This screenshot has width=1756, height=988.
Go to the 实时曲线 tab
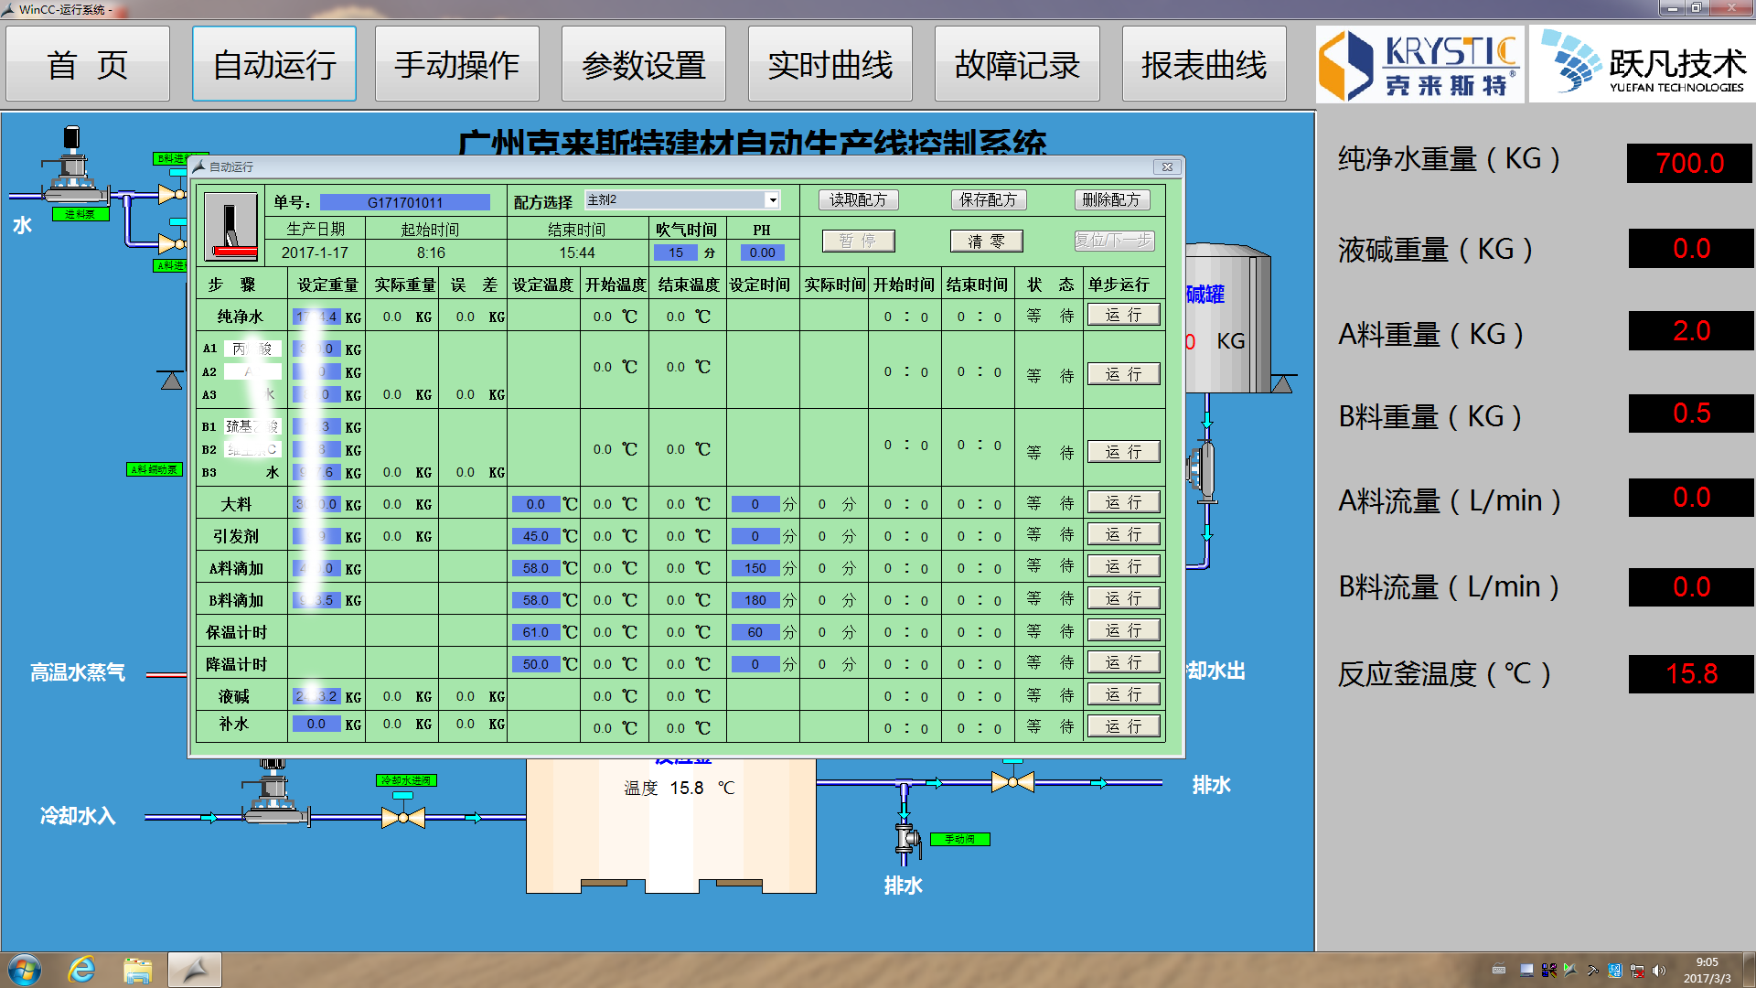(830, 64)
